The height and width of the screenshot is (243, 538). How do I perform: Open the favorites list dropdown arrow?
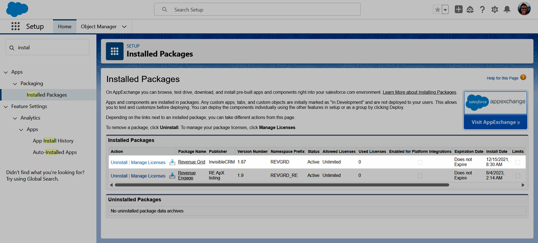[x=445, y=10]
